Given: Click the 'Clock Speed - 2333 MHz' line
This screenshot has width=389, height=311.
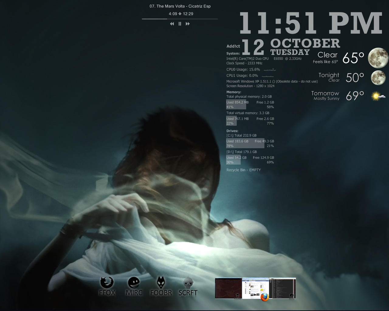Looking at the screenshot, I should [244, 63].
